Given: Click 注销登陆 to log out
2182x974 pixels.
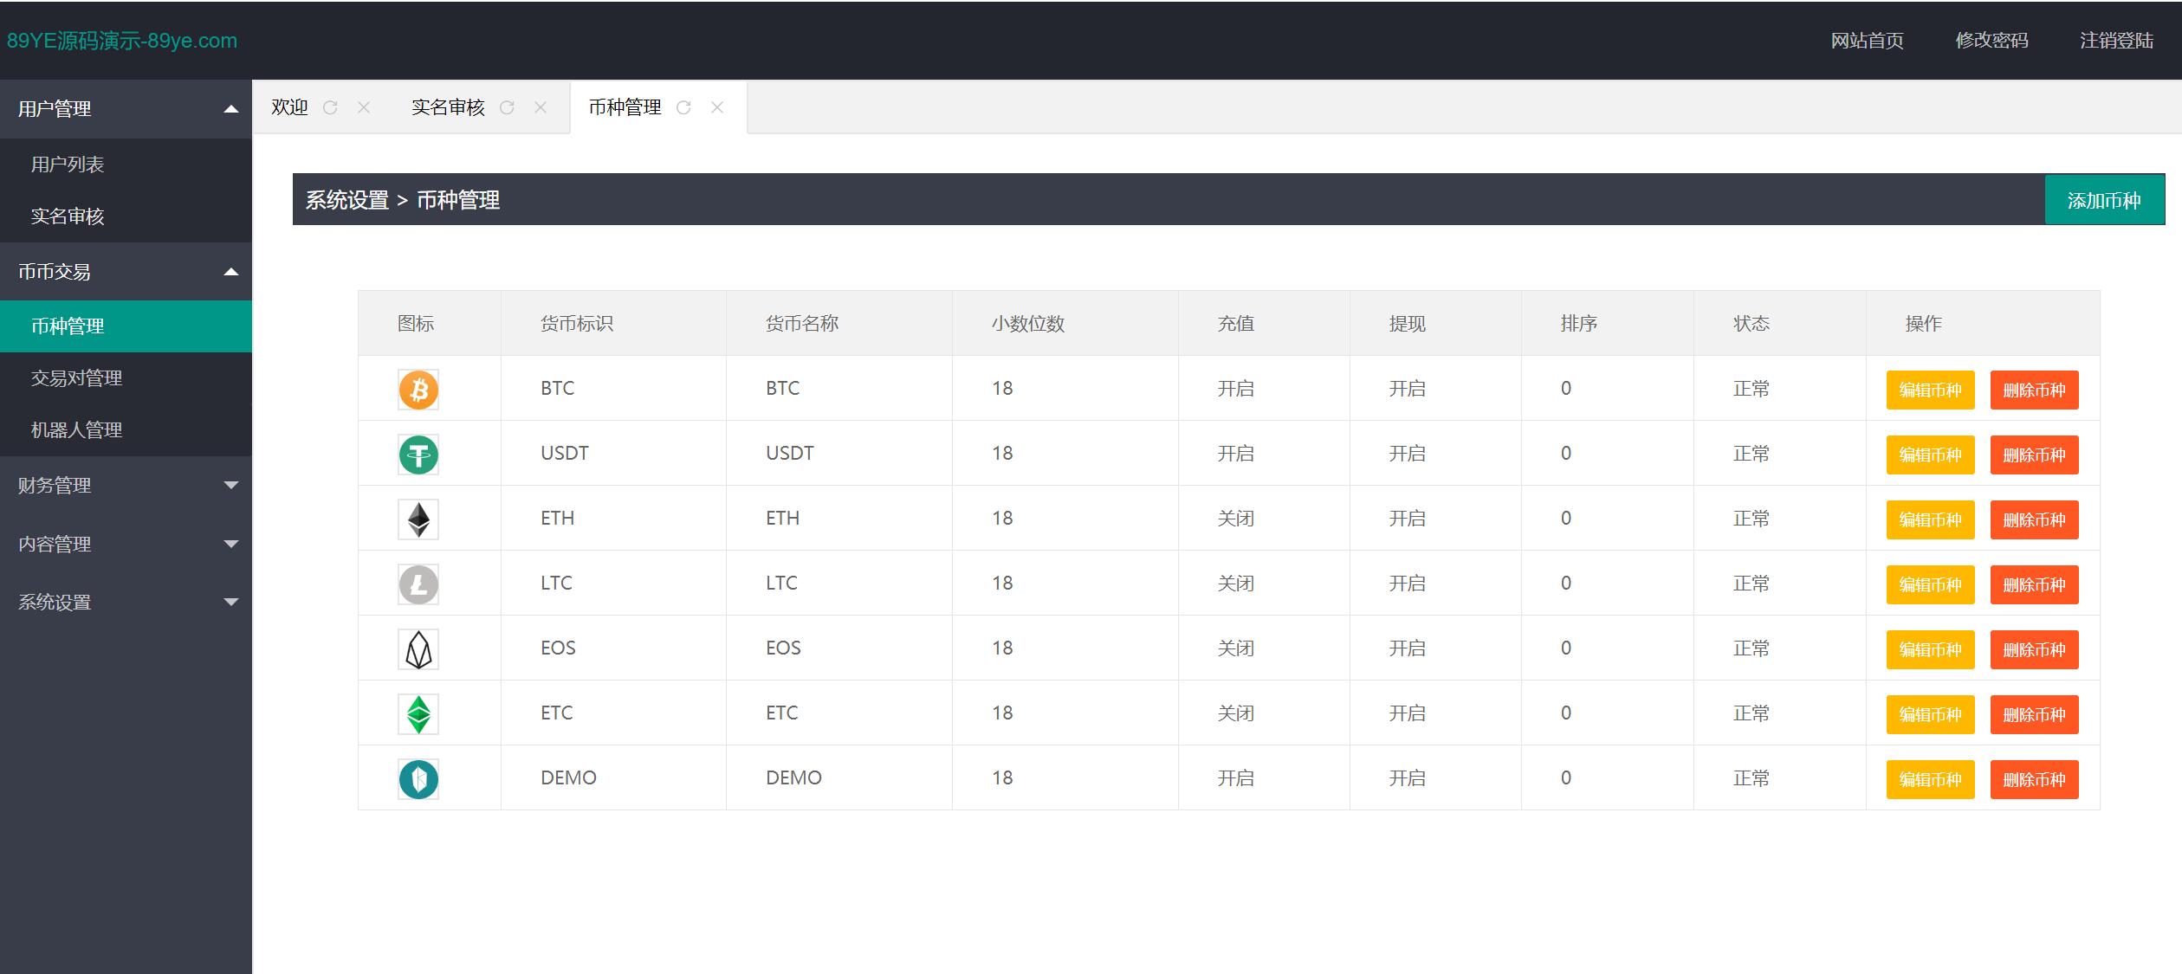Looking at the screenshot, I should coord(2116,41).
